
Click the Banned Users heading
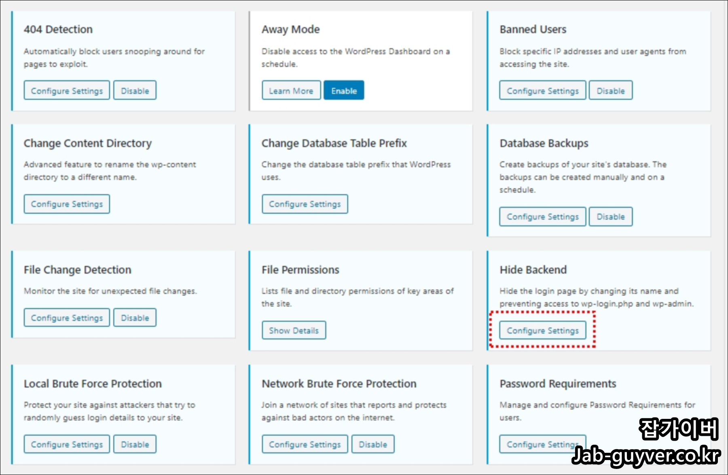pos(533,29)
